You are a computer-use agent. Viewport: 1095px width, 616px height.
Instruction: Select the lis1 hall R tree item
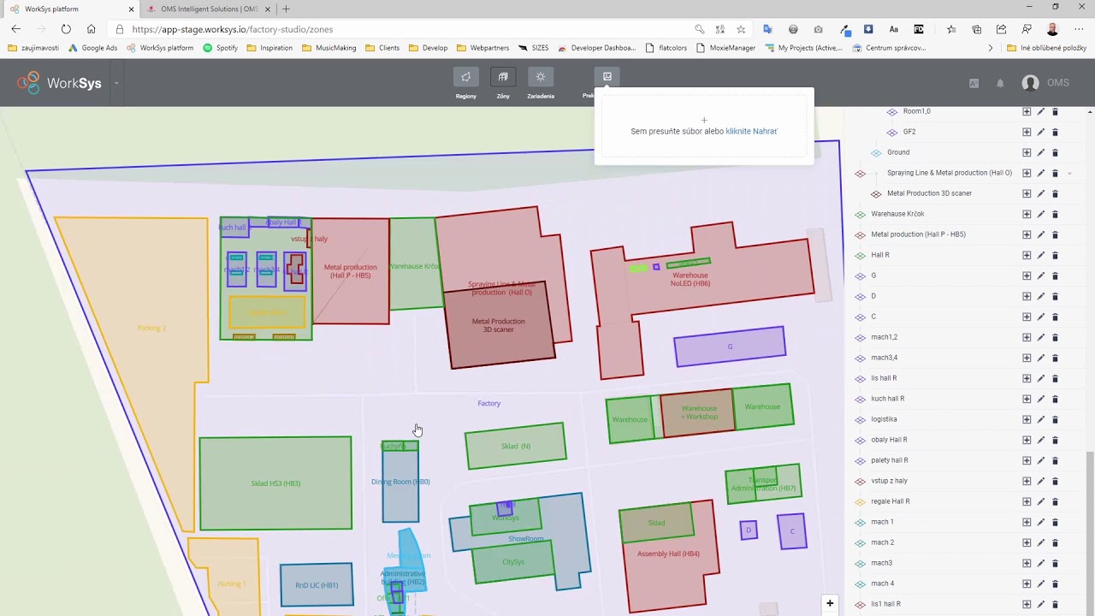(885, 604)
